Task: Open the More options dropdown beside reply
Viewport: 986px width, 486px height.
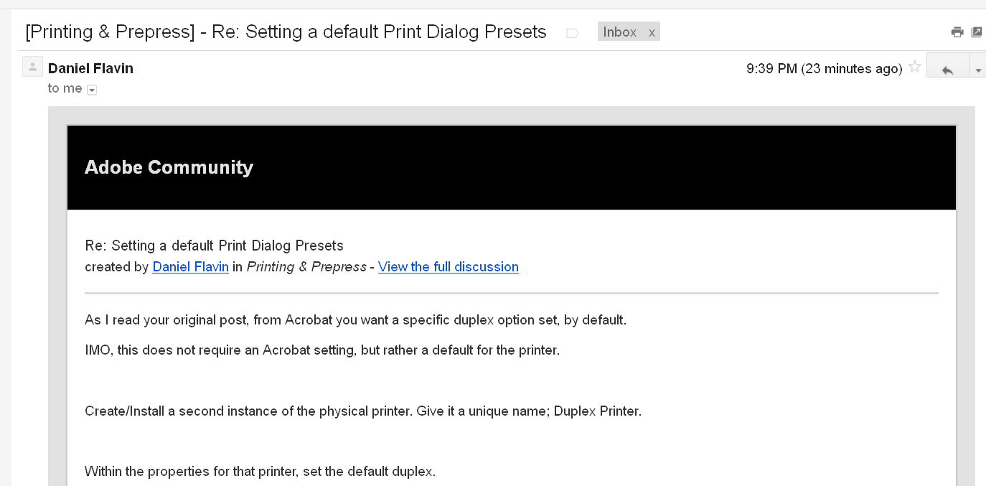Action: pyautogui.click(x=977, y=69)
